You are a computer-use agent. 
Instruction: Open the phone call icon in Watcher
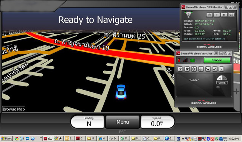point(208,69)
